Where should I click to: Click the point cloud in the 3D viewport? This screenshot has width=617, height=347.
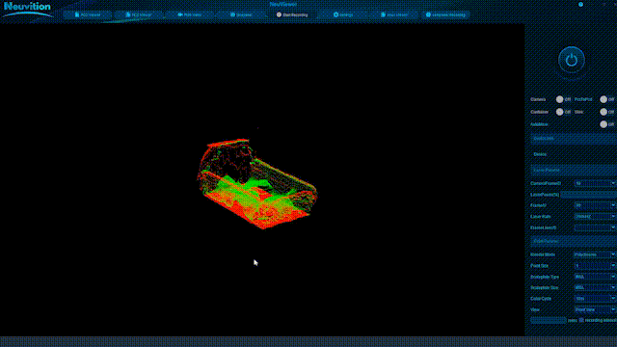tap(256, 184)
